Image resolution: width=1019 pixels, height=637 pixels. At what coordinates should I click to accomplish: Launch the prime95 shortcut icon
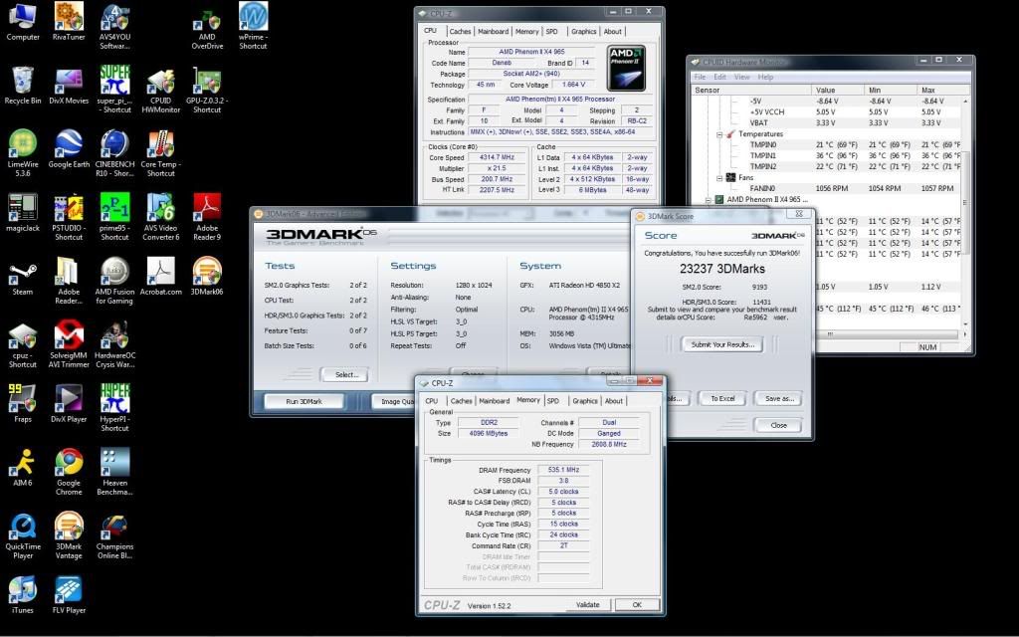click(115, 217)
